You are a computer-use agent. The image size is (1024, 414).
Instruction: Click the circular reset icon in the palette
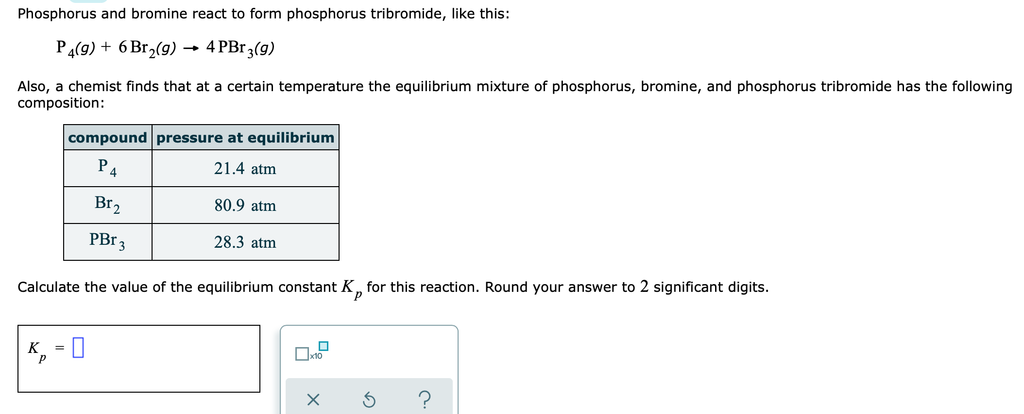[x=370, y=398]
